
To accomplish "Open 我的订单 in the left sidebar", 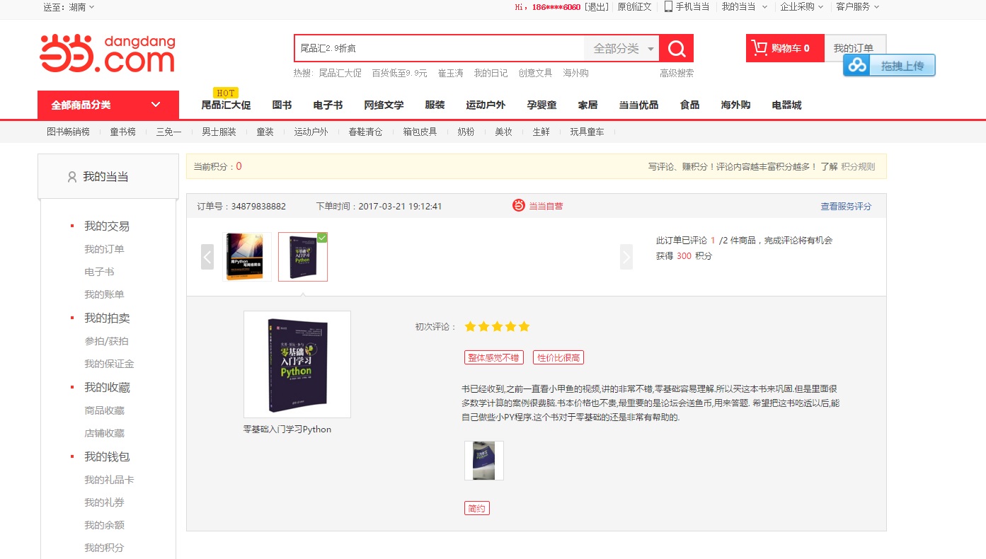I will pos(104,249).
